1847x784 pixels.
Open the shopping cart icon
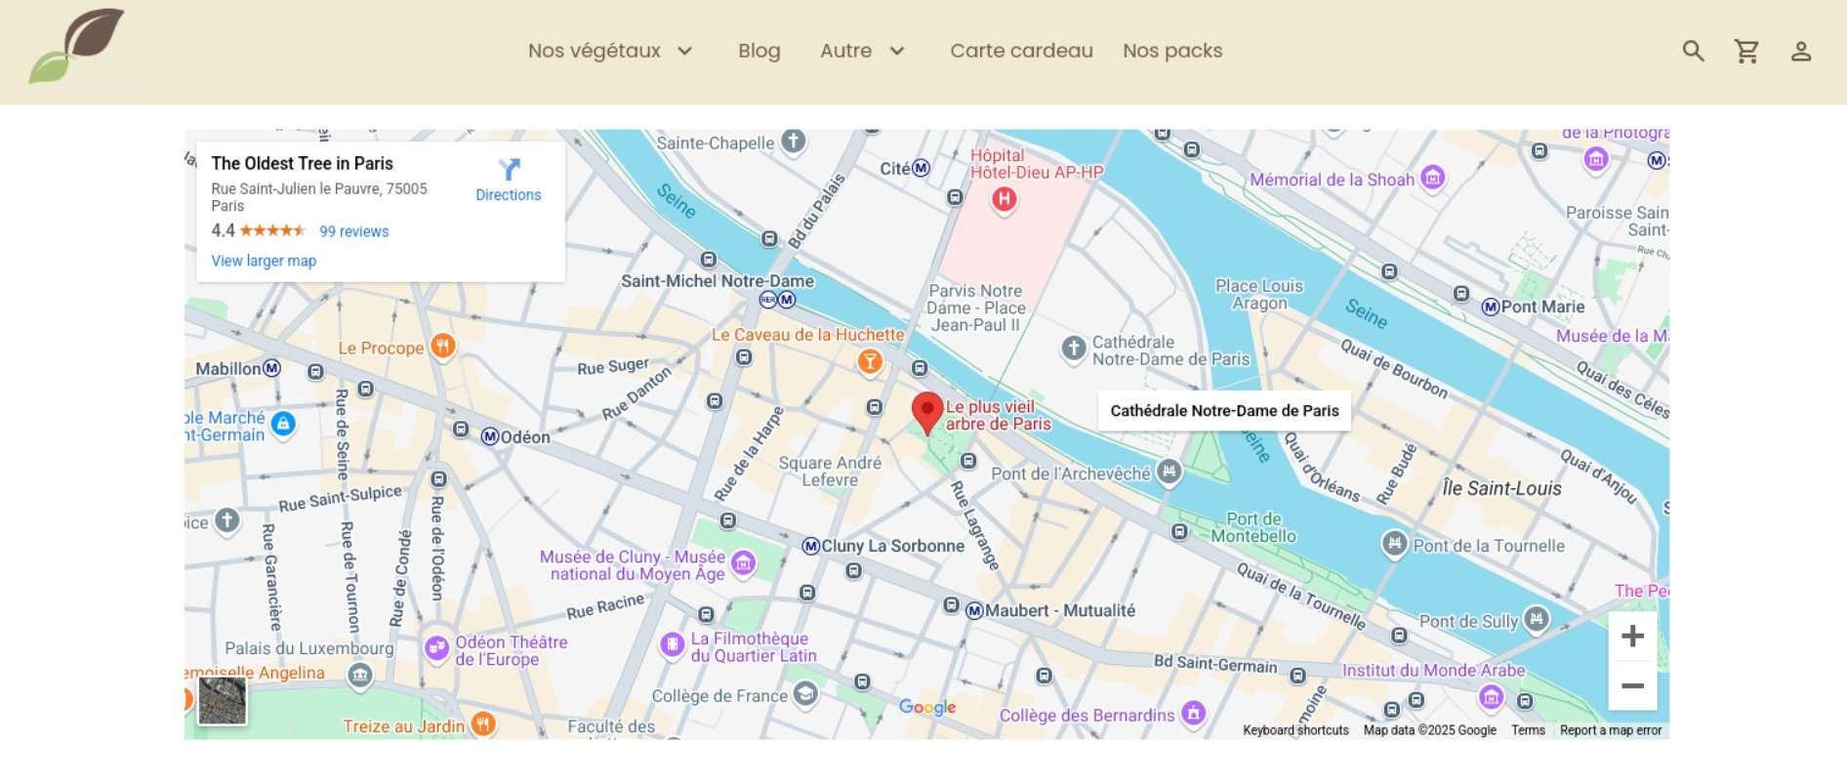[1746, 52]
